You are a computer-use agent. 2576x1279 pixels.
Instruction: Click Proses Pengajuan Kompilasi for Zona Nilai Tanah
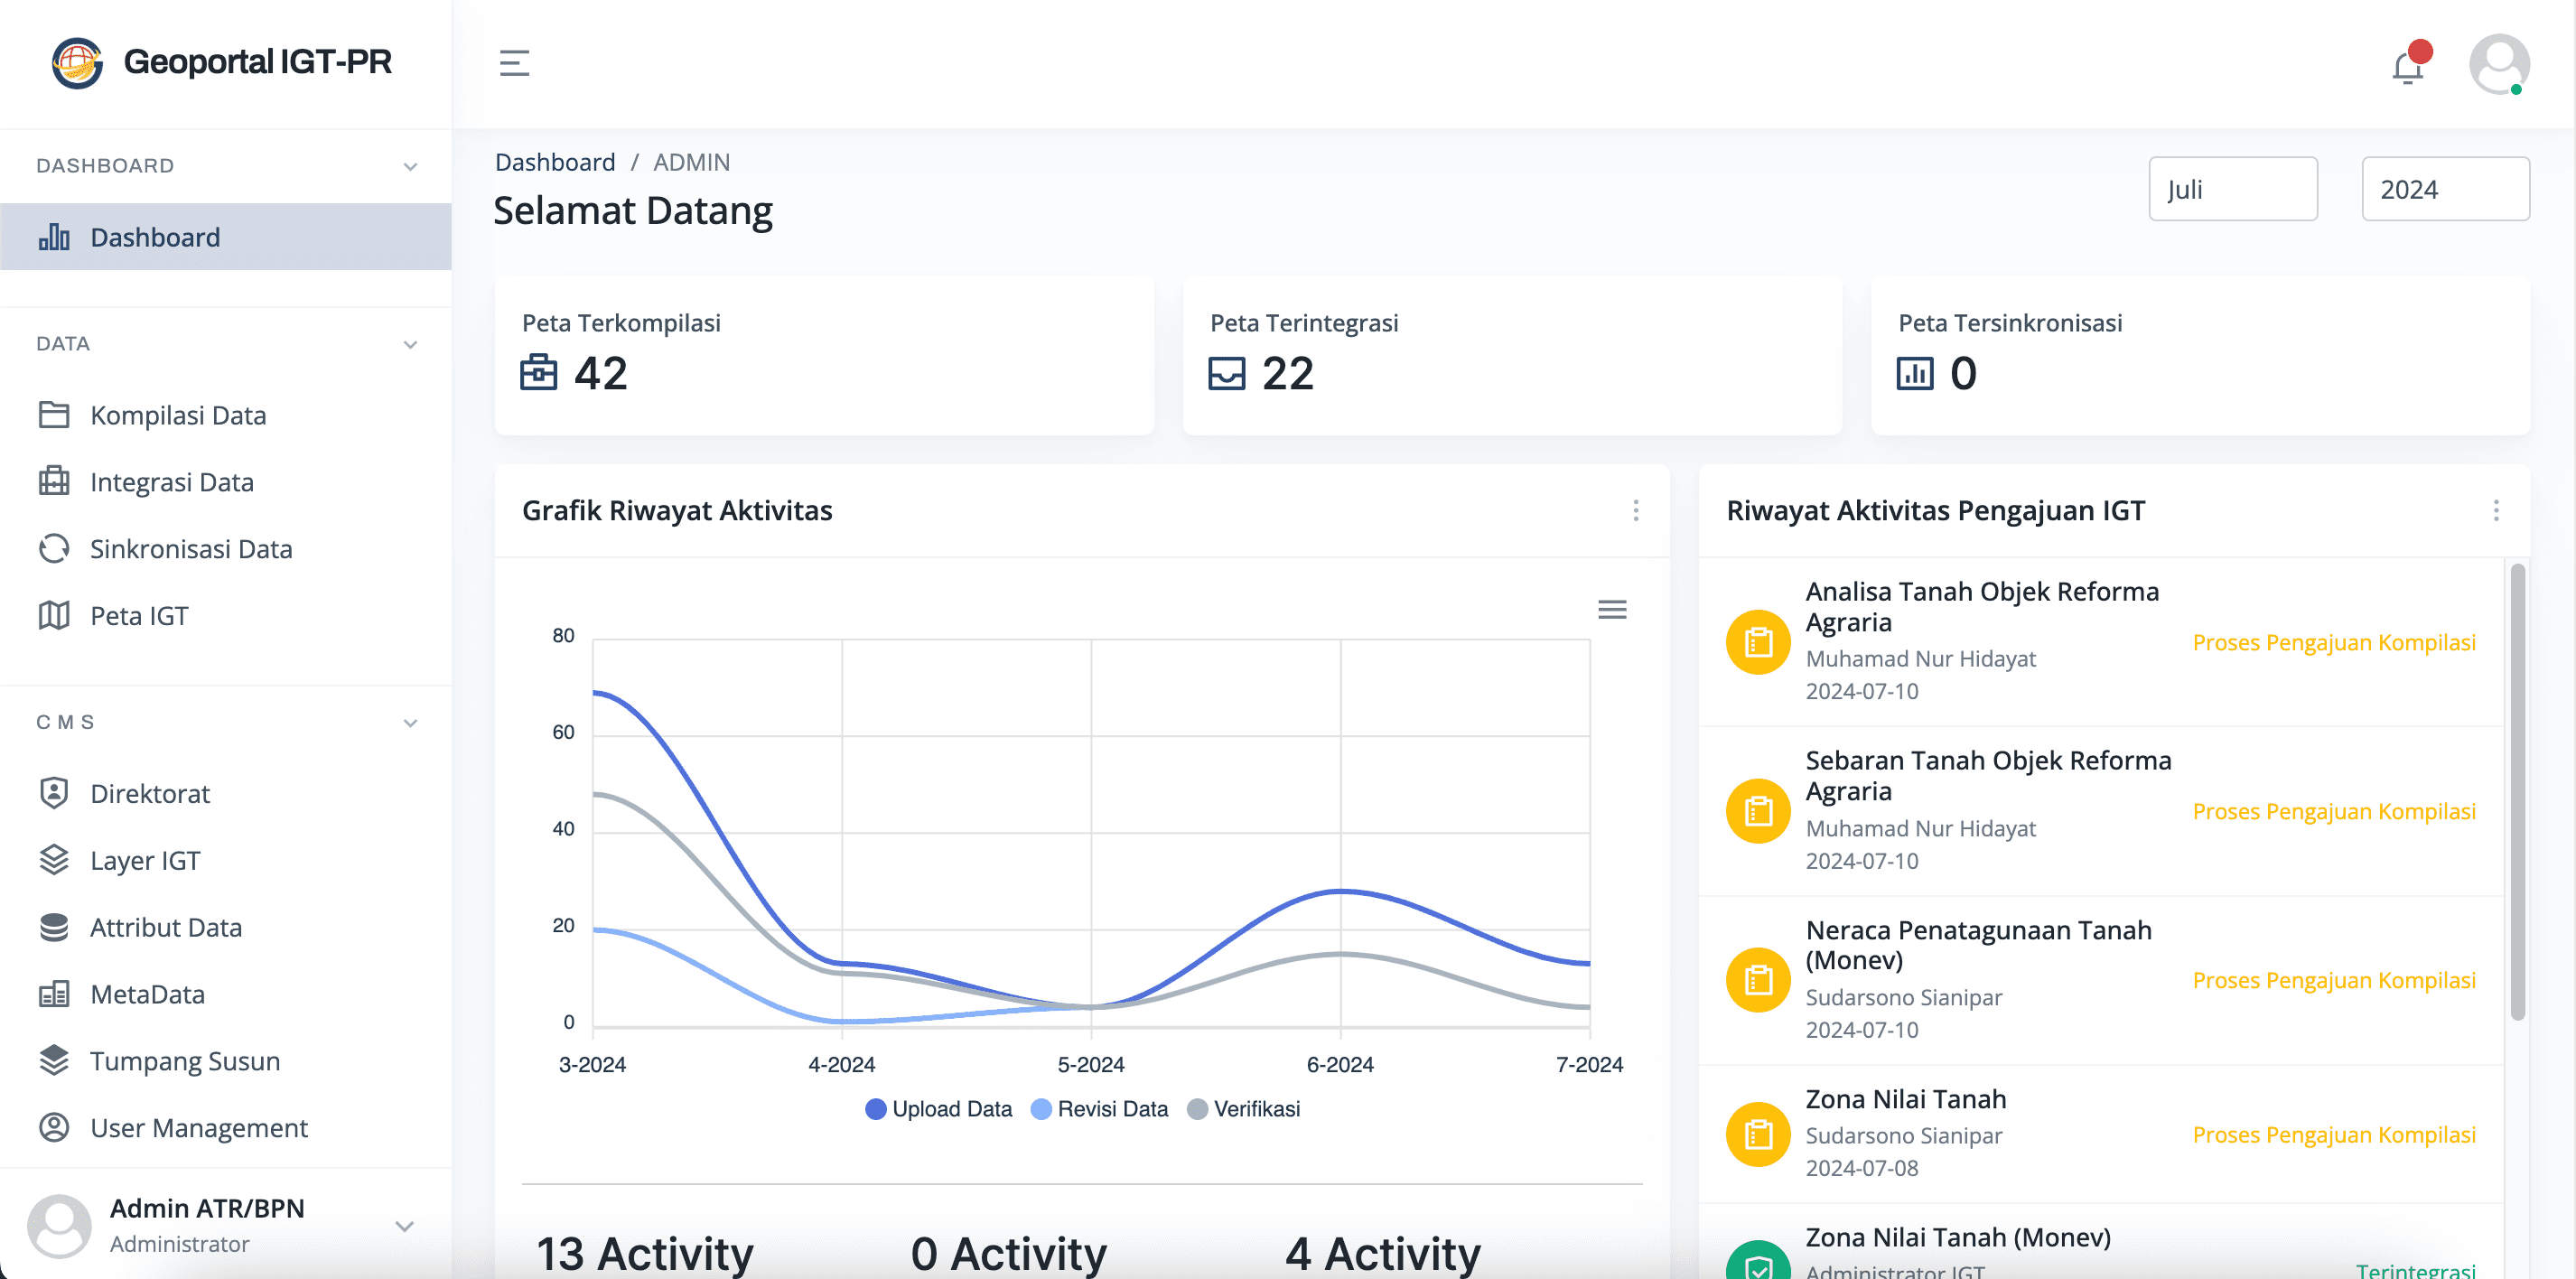pos(2334,1135)
